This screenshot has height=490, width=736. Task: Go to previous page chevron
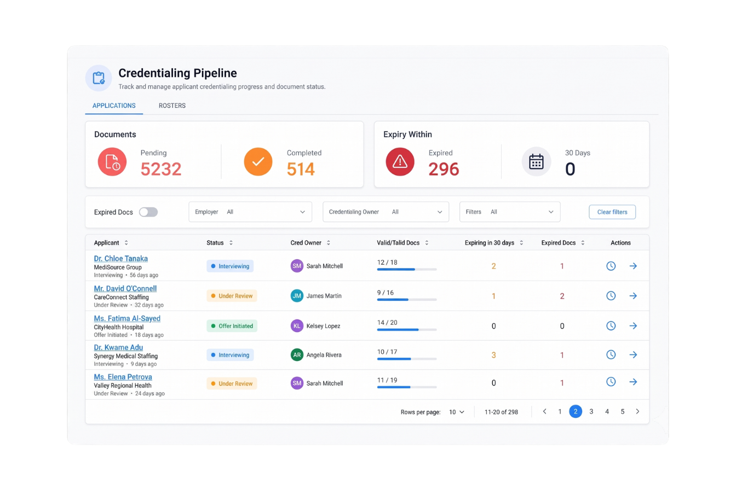click(x=544, y=412)
